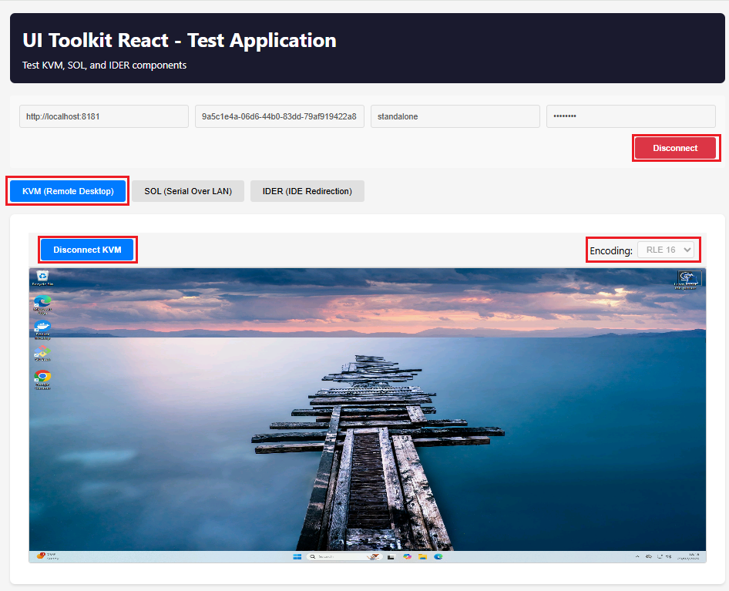Launch Microsoft Edge from remote desktop shortcut
This screenshot has width=729, height=591.
[42, 303]
